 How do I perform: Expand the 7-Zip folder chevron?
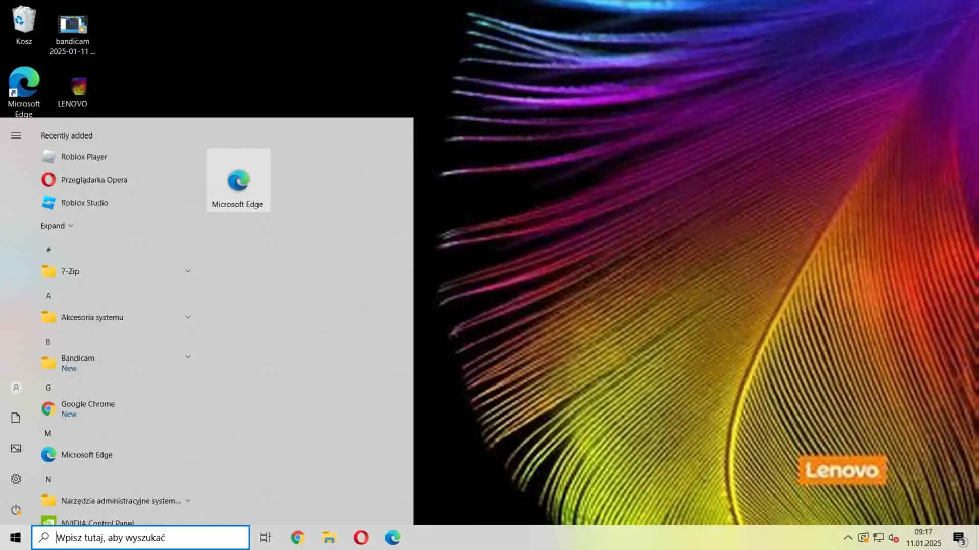pyautogui.click(x=188, y=271)
